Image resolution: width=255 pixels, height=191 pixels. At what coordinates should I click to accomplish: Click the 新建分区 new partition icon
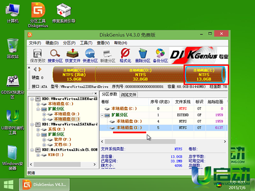pyautogui.click(x=108, y=56)
